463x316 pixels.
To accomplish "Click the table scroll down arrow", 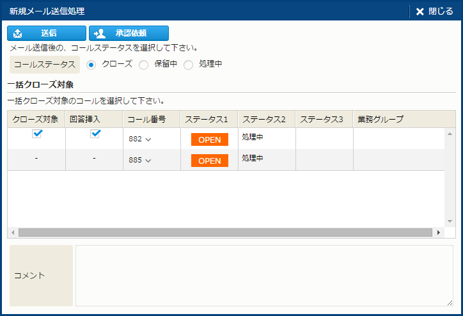I will [x=450, y=221].
